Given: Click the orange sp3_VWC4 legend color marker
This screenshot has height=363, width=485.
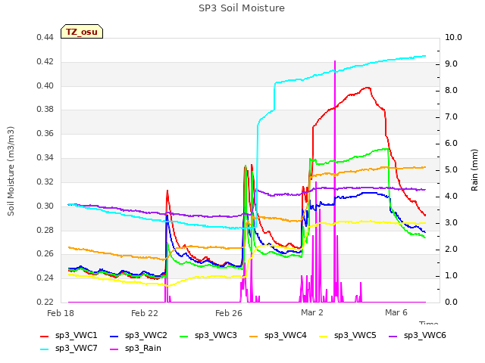Looking at the screenshot, I should coord(254,336).
